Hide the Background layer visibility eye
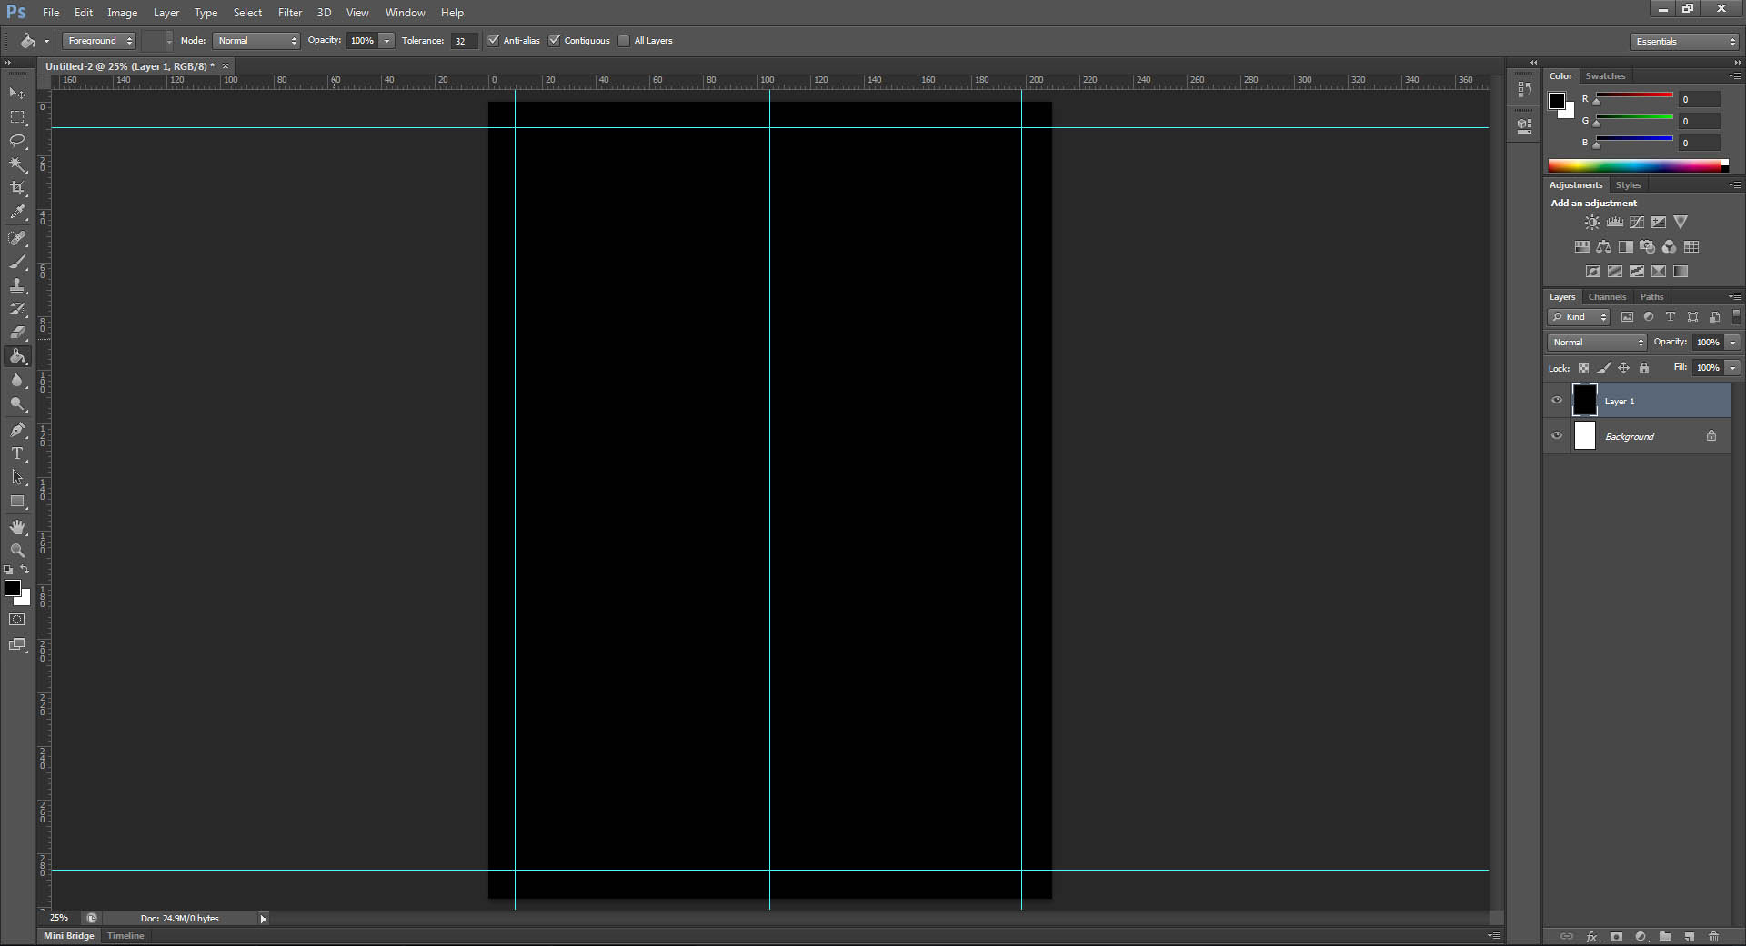The image size is (1746, 946). click(x=1557, y=436)
